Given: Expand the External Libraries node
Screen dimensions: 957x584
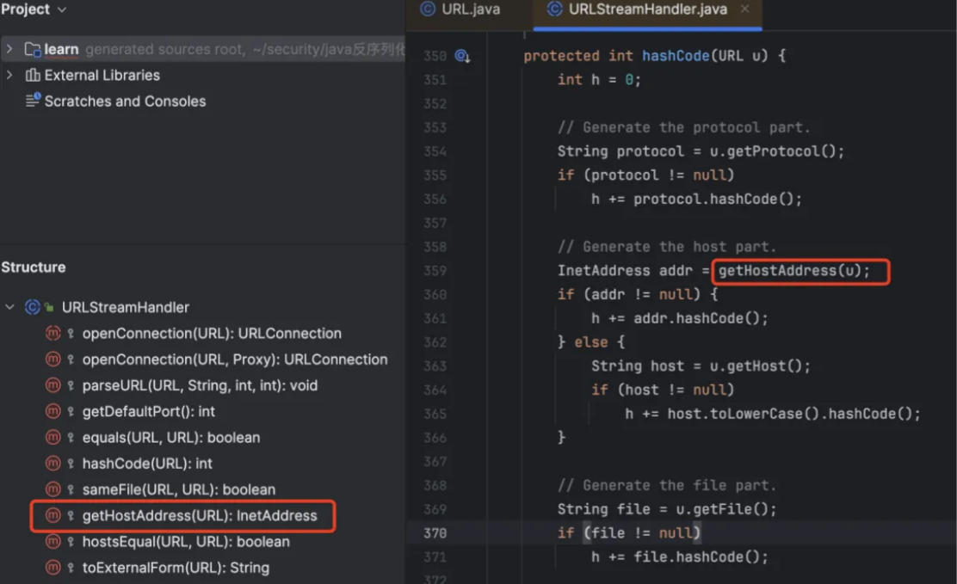Looking at the screenshot, I should [x=9, y=75].
